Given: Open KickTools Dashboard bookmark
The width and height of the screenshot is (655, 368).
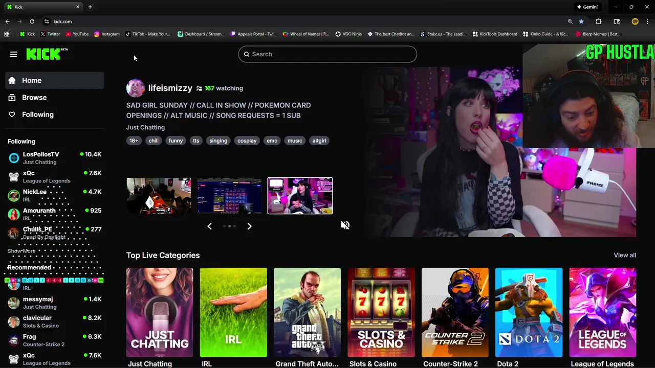Looking at the screenshot, I should point(495,34).
